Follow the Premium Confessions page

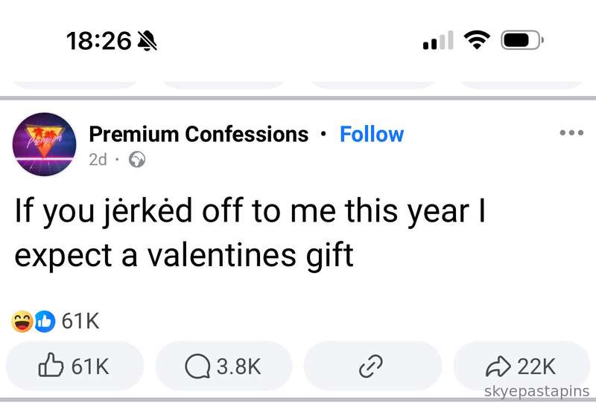pyautogui.click(x=371, y=135)
